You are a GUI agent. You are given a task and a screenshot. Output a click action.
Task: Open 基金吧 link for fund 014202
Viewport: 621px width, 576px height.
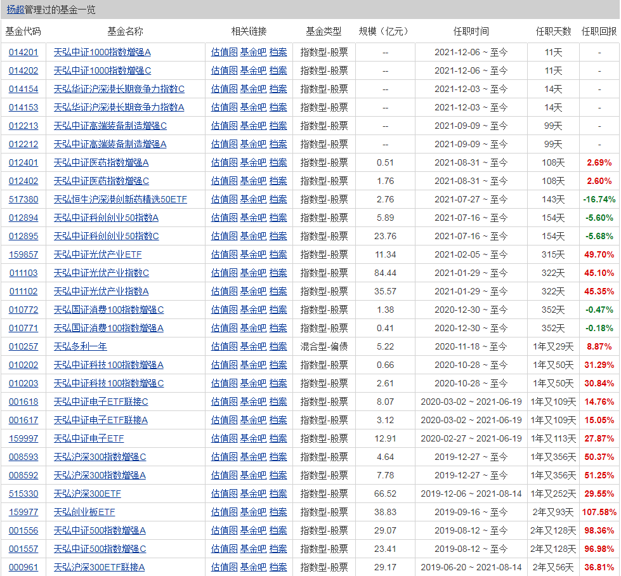[253, 70]
